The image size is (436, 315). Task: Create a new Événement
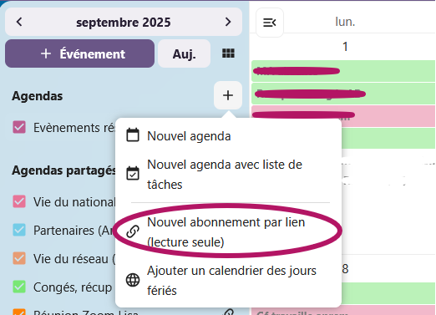tap(79, 53)
